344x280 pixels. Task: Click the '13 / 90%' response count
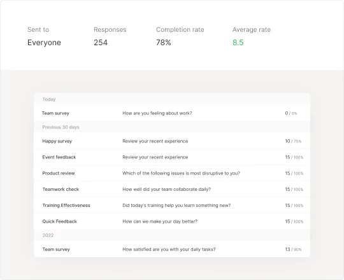pyautogui.click(x=293, y=249)
